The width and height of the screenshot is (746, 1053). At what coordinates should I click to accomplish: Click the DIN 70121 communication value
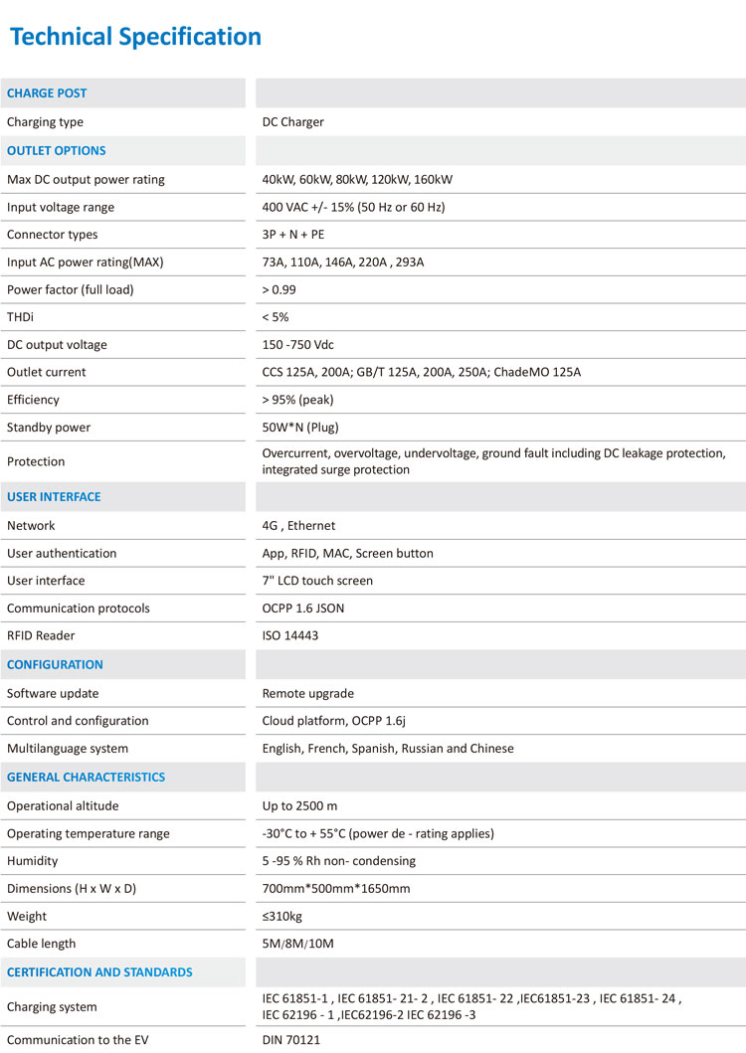point(291,1039)
